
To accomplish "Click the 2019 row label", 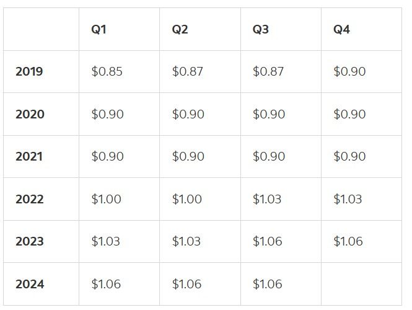I will [29, 71].
